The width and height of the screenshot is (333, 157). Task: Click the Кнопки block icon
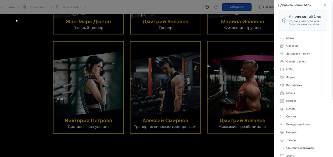click(282, 101)
